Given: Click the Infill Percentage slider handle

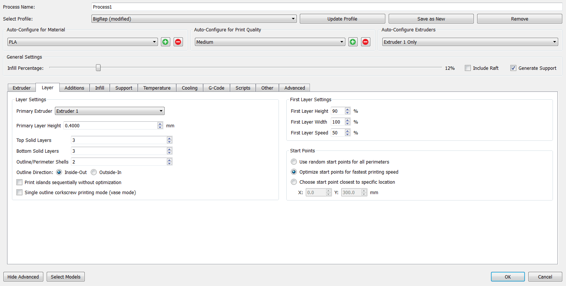Looking at the screenshot, I should pos(98,68).
